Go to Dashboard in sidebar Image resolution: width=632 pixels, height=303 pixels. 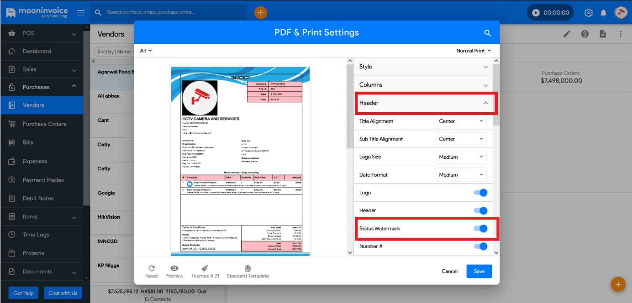(42, 51)
